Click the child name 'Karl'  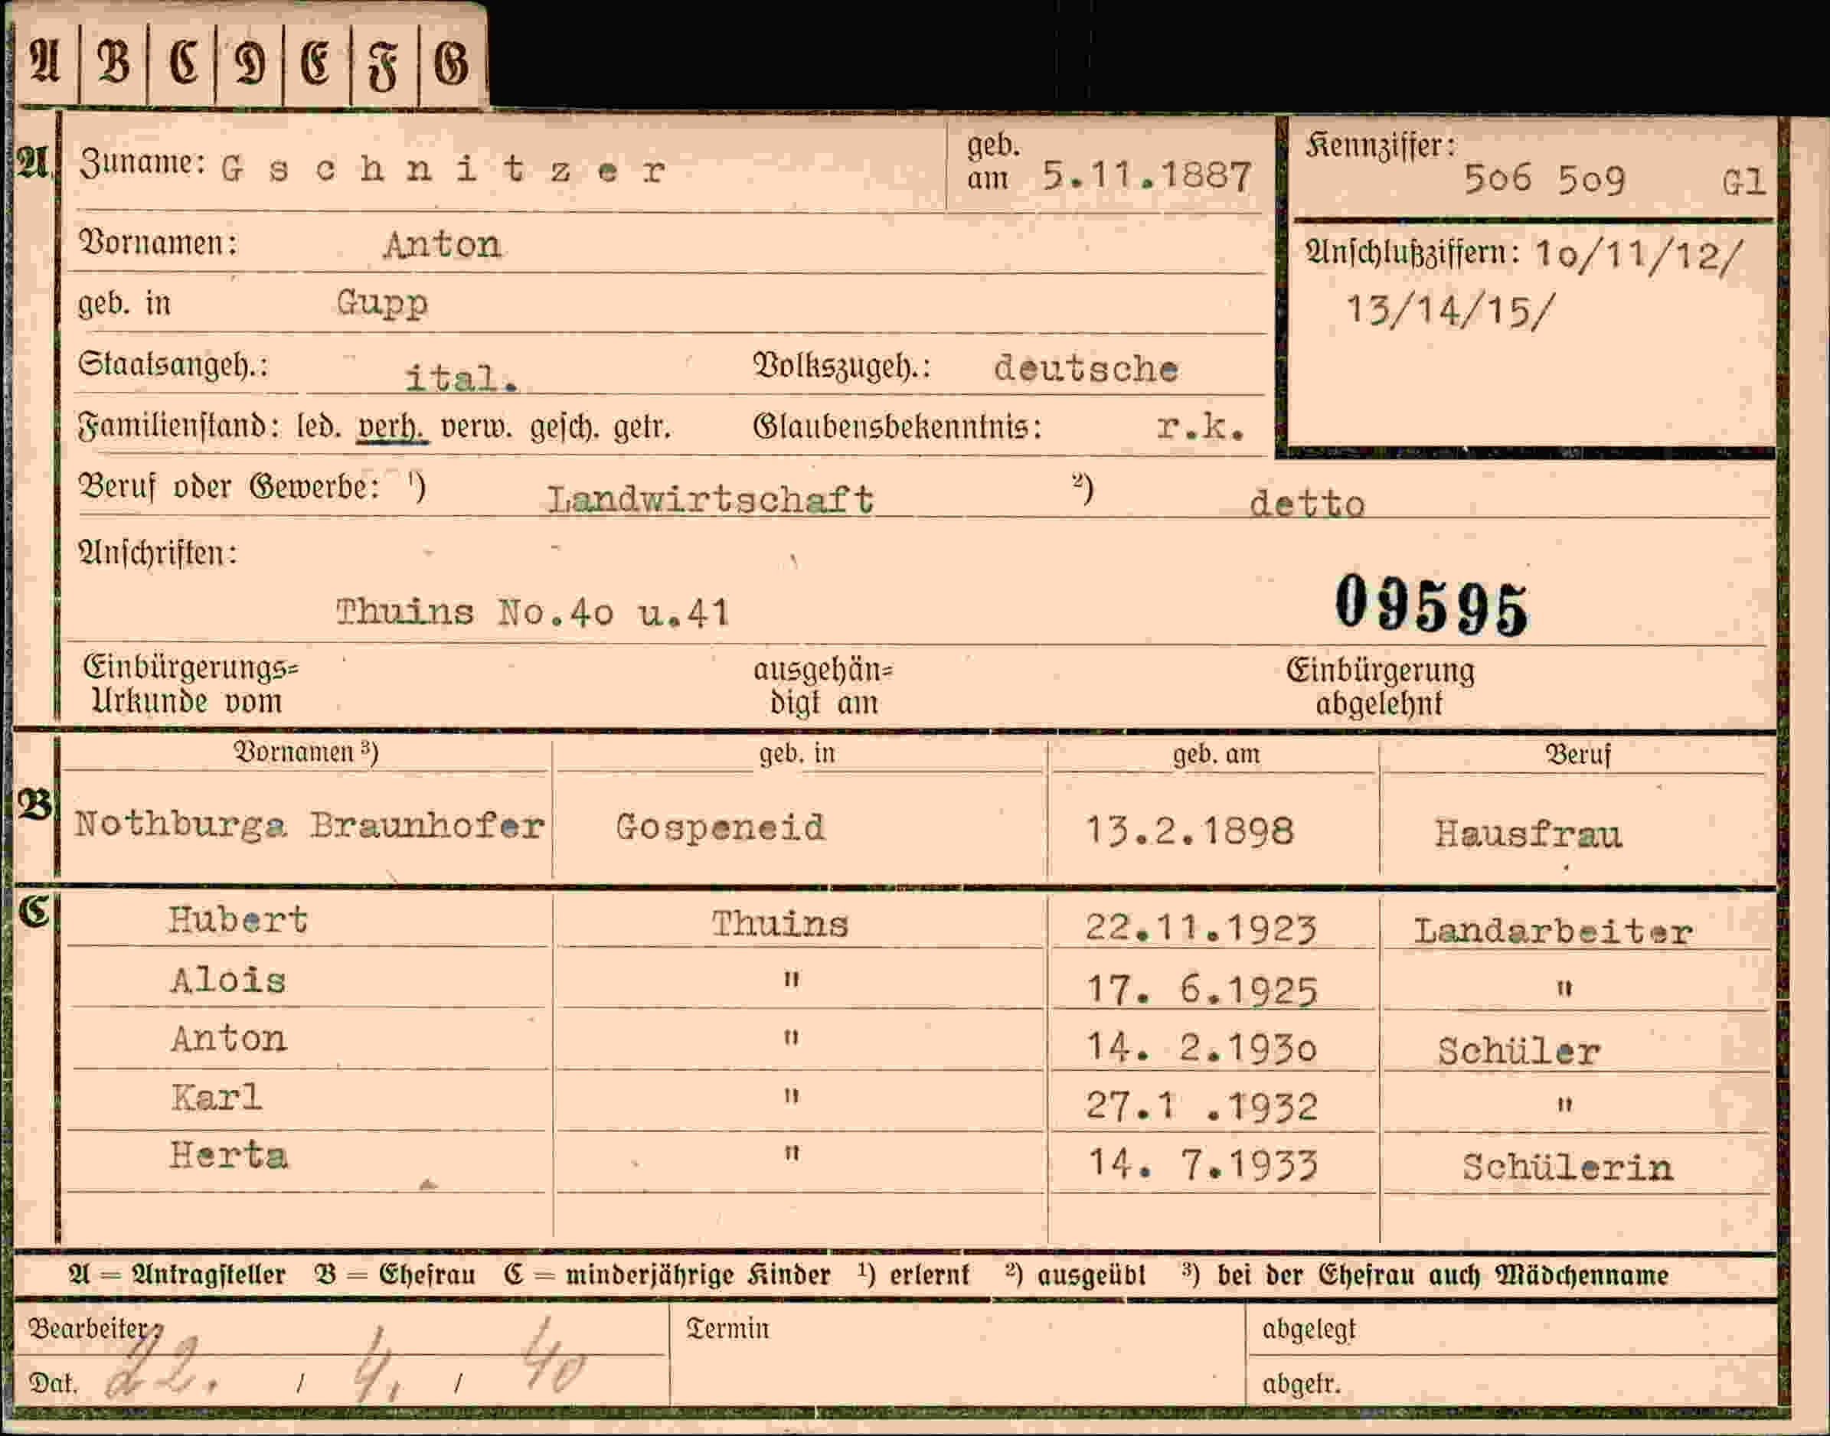217,1098
